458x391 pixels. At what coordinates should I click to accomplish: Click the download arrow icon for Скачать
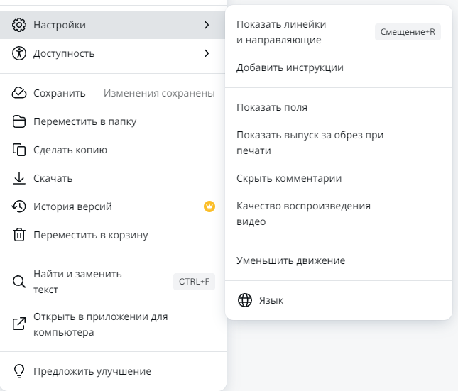(x=19, y=178)
